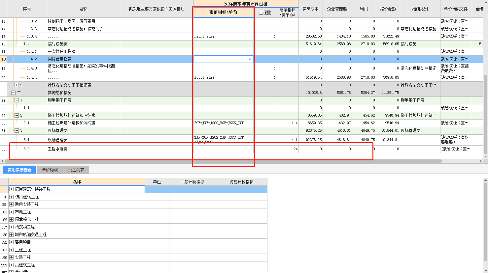Select the 实际成本 column header

tap(311, 9)
